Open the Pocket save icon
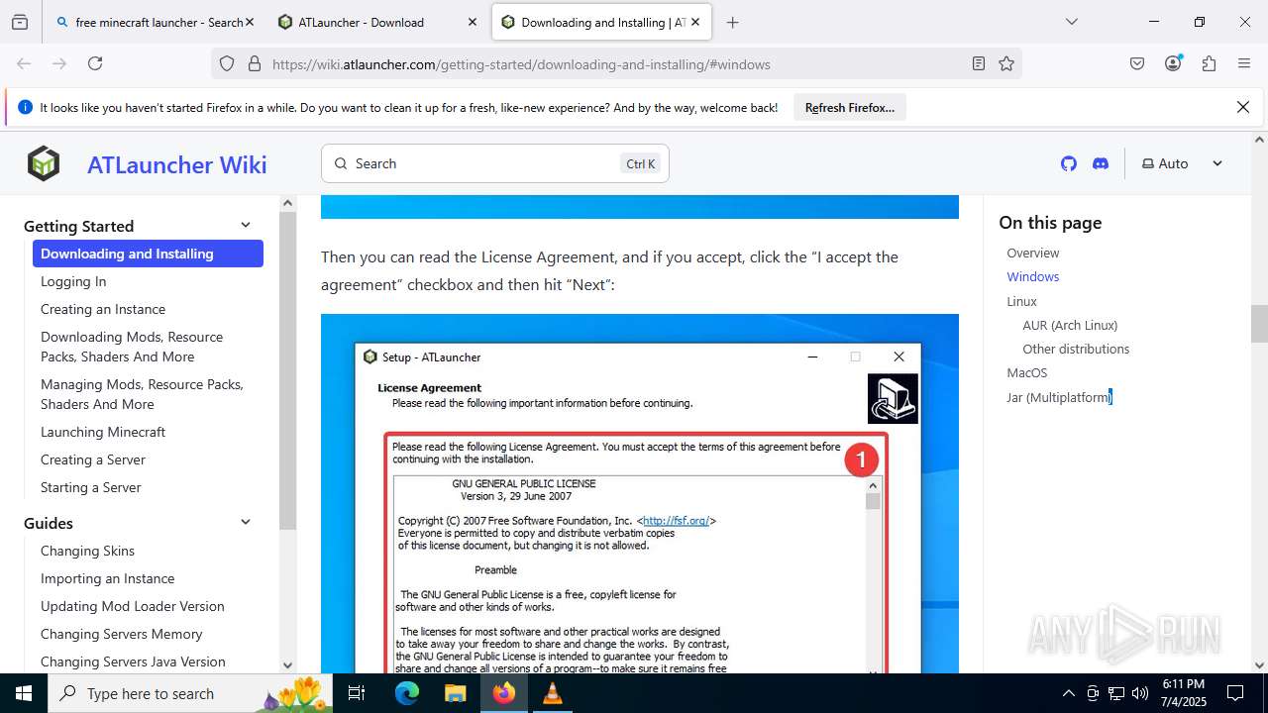Screen dimensions: 1268x713 tap(1137, 63)
